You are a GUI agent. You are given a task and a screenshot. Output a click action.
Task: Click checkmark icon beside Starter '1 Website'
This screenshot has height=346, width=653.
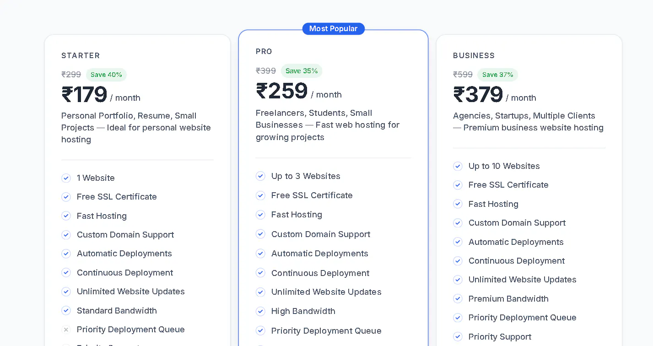point(66,178)
